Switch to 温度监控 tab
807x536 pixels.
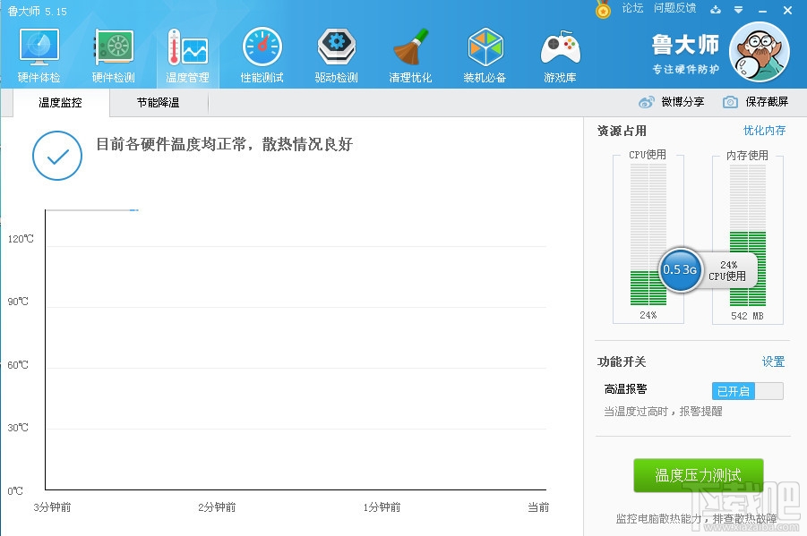tap(61, 103)
